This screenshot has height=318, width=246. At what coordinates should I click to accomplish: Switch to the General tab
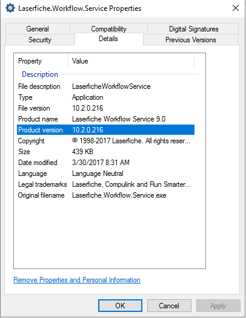pos(38,29)
